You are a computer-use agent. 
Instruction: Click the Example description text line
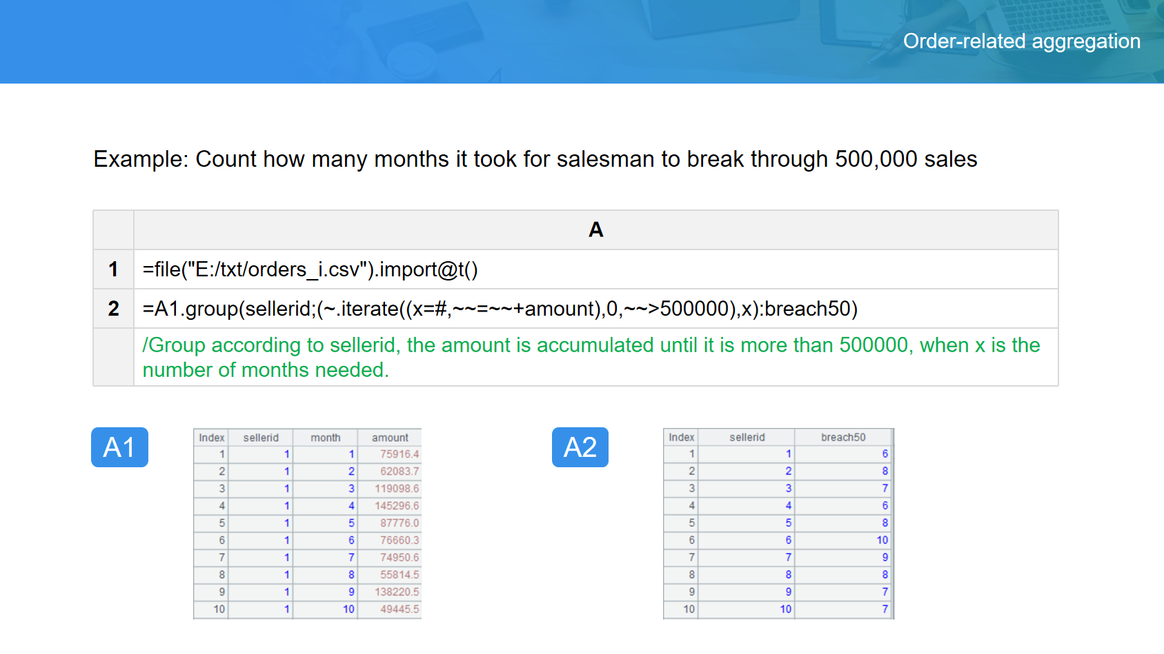(535, 159)
